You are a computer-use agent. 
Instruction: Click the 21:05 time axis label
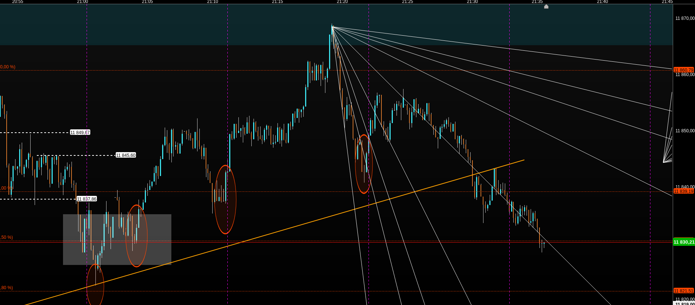[x=147, y=2]
